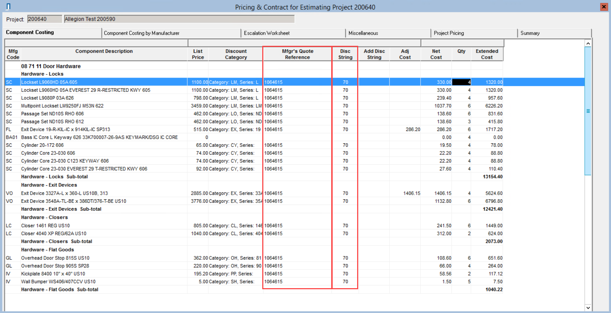
Task: Click the Extended Cost column header
Action: click(487, 54)
